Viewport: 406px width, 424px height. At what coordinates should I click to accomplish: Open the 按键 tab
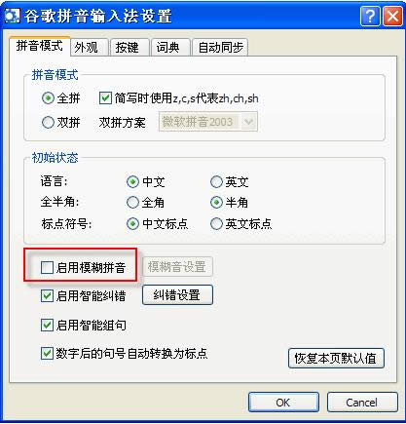pyautogui.click(x=129, y=48)
